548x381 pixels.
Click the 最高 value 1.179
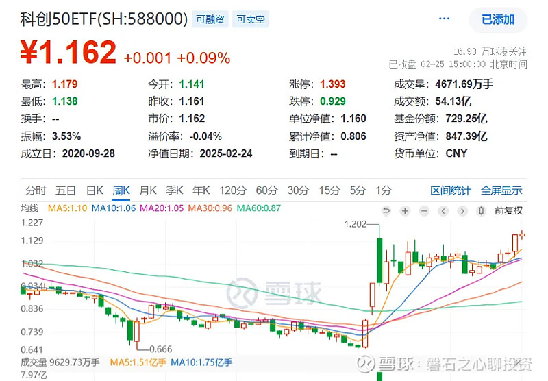coord(64,84)
